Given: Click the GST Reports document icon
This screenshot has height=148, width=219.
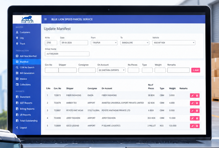Looking at the screenshot, I should (17, 103).
